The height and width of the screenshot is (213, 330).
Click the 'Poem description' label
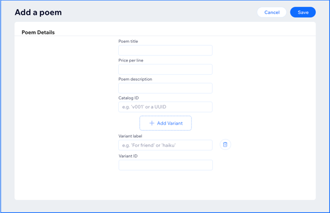click(x=135, y=79)
